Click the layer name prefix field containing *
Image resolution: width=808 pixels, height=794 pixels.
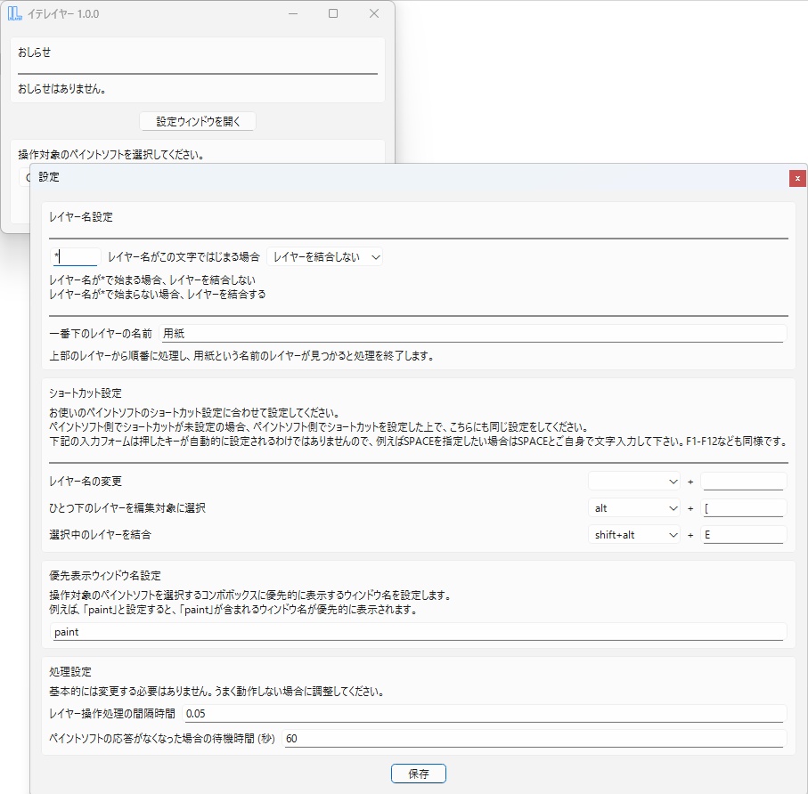pos(76,255)
